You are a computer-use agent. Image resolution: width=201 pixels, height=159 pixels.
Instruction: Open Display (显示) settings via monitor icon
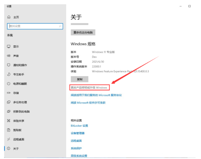(9, 47)
